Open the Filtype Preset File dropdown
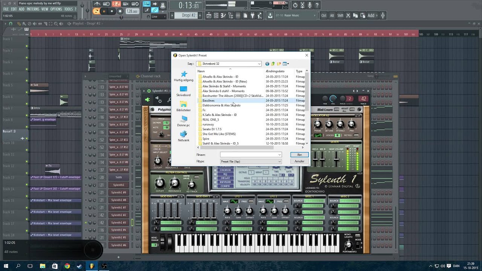 (251, 161)
